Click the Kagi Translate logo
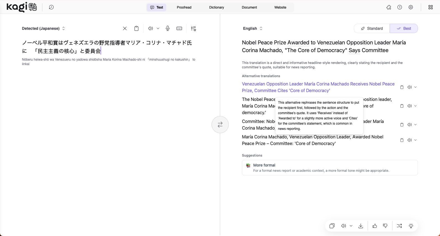Image resolution: width=440 pixels, height=236 pixels. pos(22,7)
